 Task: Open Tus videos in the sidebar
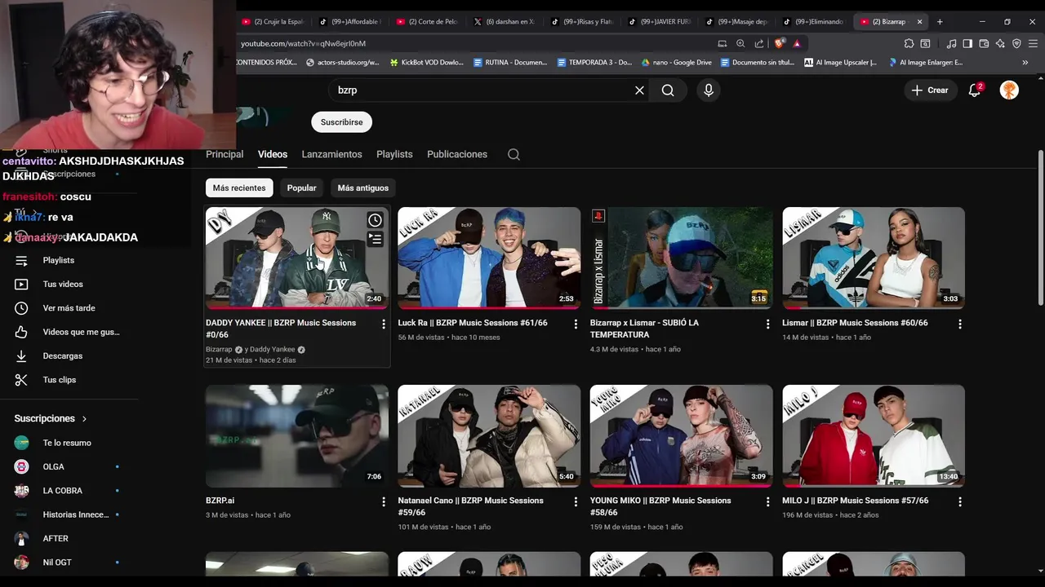(x=63, y=285)
